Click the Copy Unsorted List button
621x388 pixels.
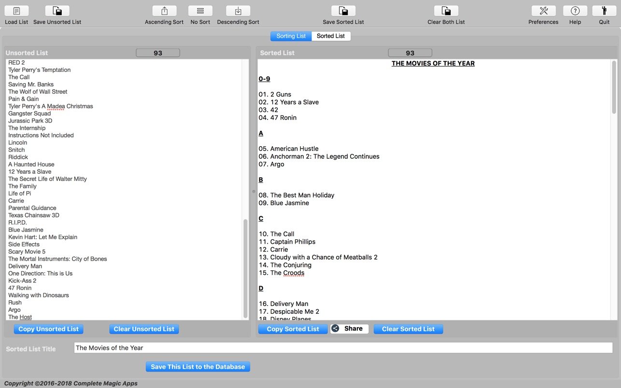[48, 329]
